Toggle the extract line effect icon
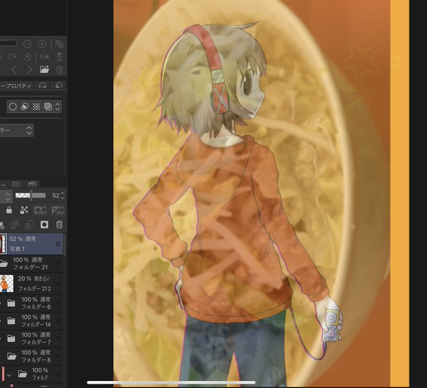This screenshot has height=388, width=427. (24, 107)
